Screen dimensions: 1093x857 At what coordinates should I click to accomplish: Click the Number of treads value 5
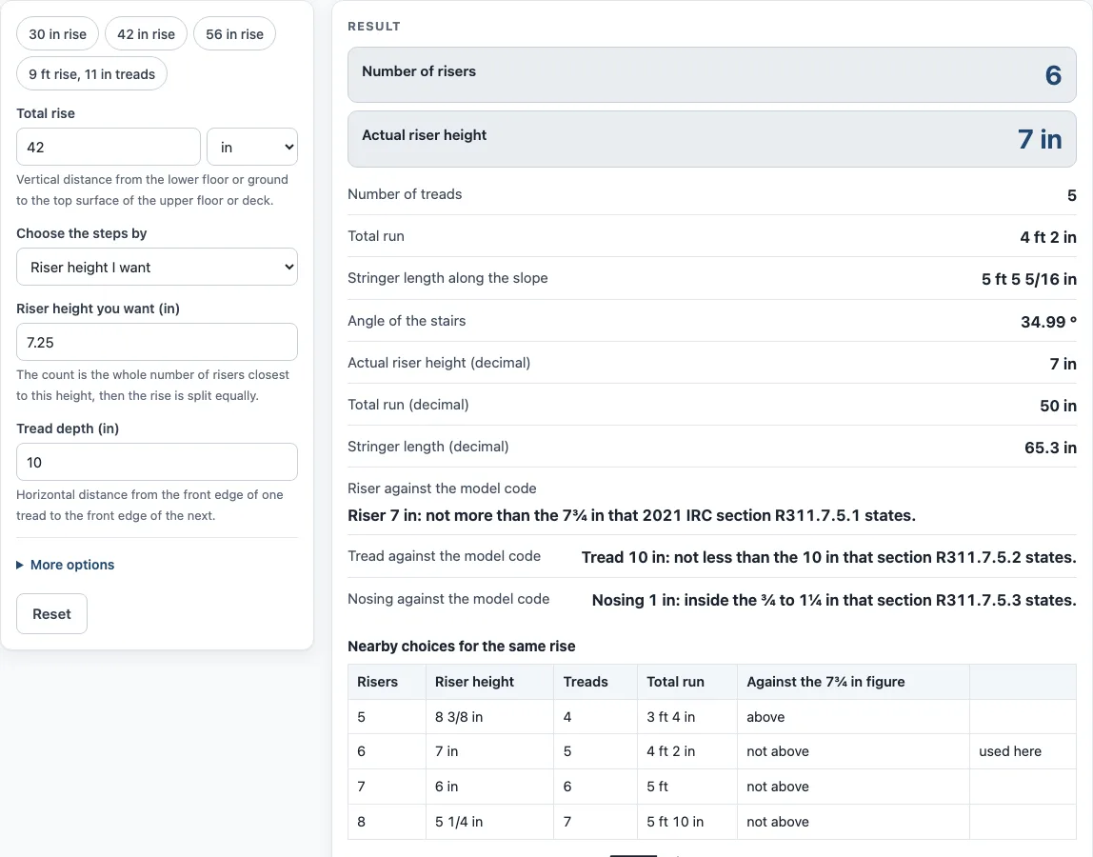[x=1071, y=195]
